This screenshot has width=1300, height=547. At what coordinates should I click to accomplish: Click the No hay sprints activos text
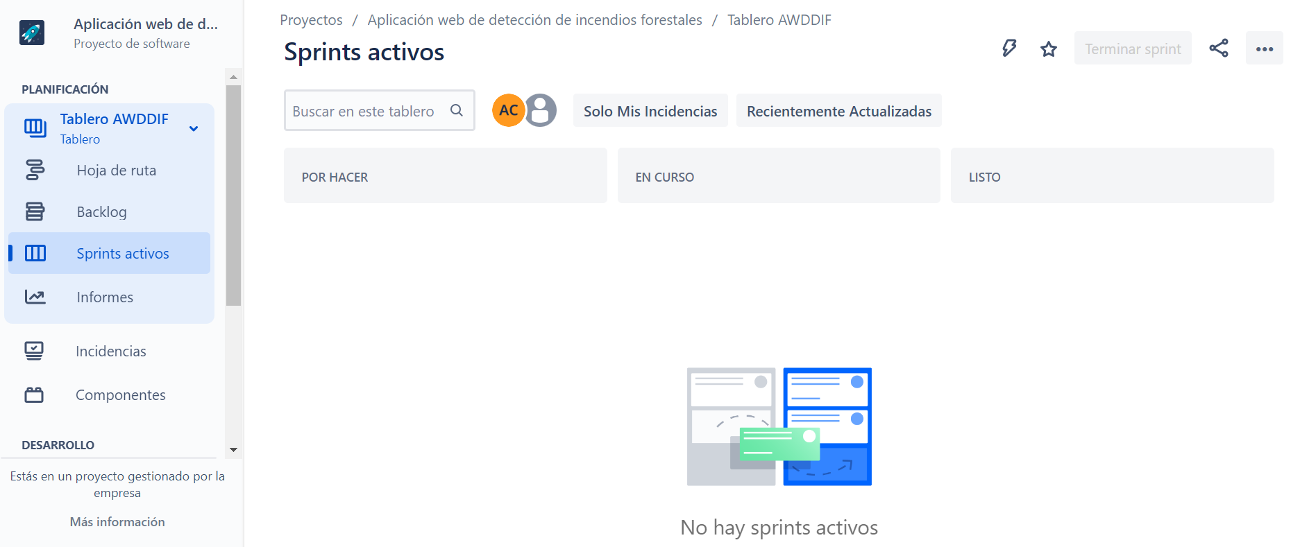pos(779,528)
